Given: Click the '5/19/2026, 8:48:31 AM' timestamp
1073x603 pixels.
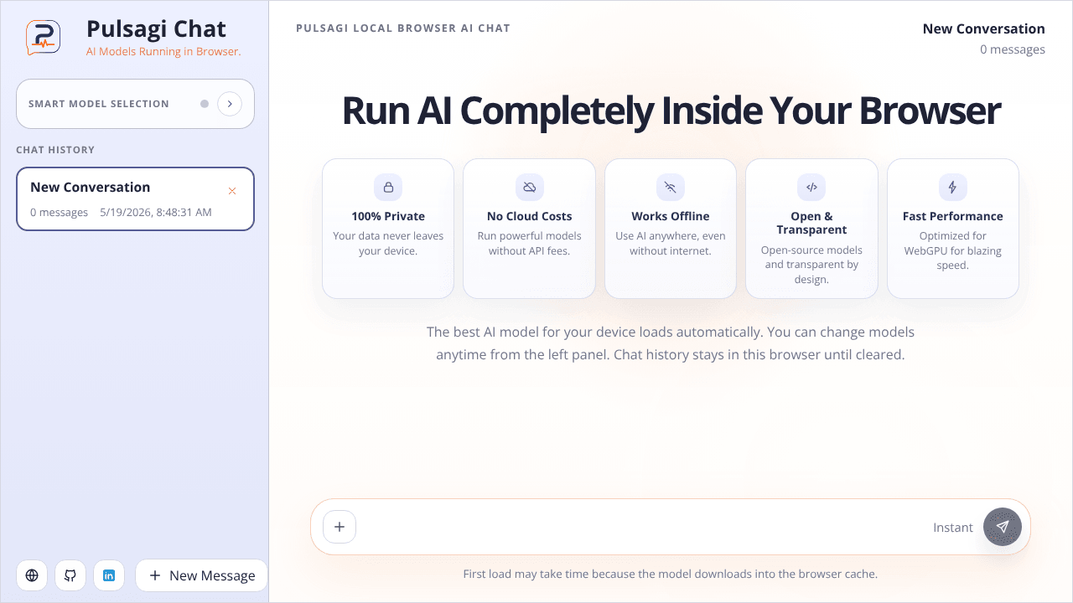Looking at the screenshot, I should 156,213.
